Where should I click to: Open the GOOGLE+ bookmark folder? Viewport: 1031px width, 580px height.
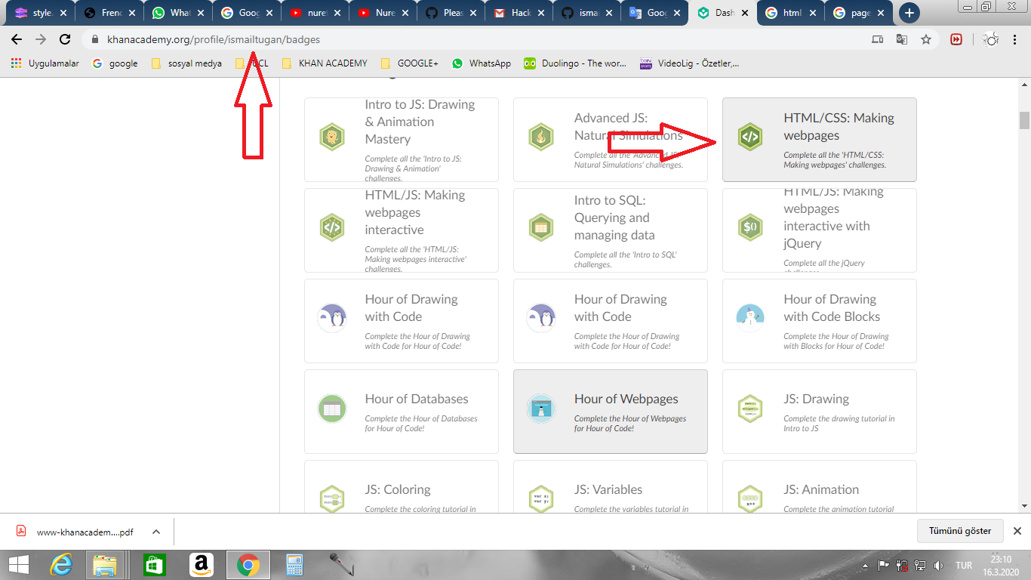(410, 63)
